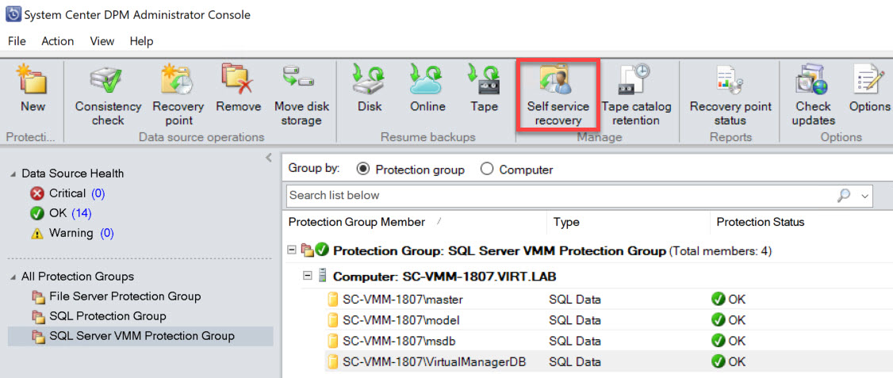This screenshot has height=378, width=893.
Task: Click database icon beside VirtualManagerDB
Action: (333, 361)
